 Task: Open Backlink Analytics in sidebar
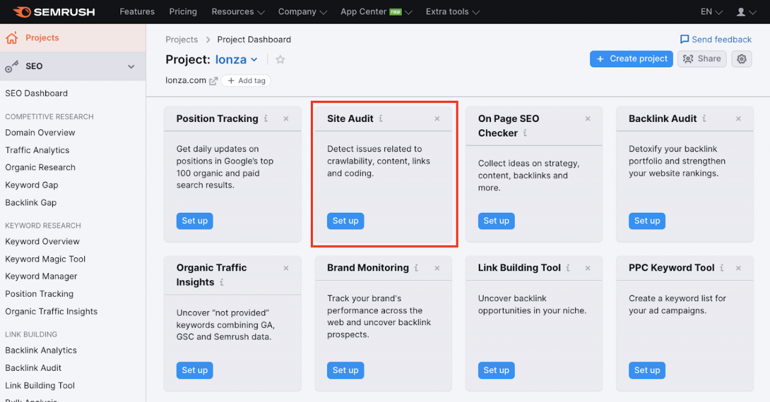pyautogui.click(x=42, y=350)
